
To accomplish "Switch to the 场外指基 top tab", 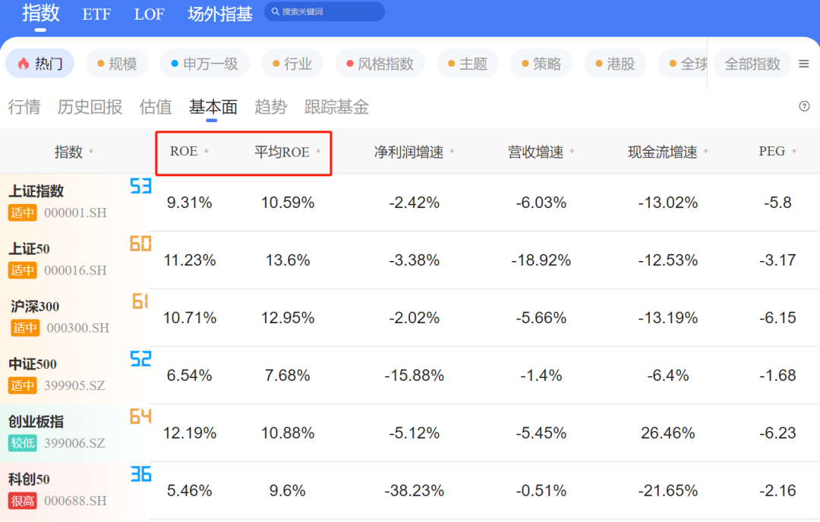I will click(220, 14).
